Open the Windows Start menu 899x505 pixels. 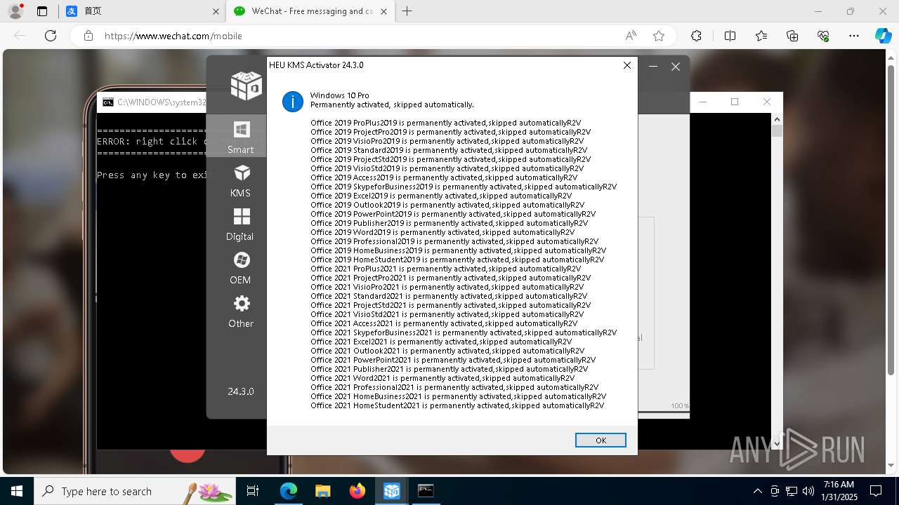point(17,491)
